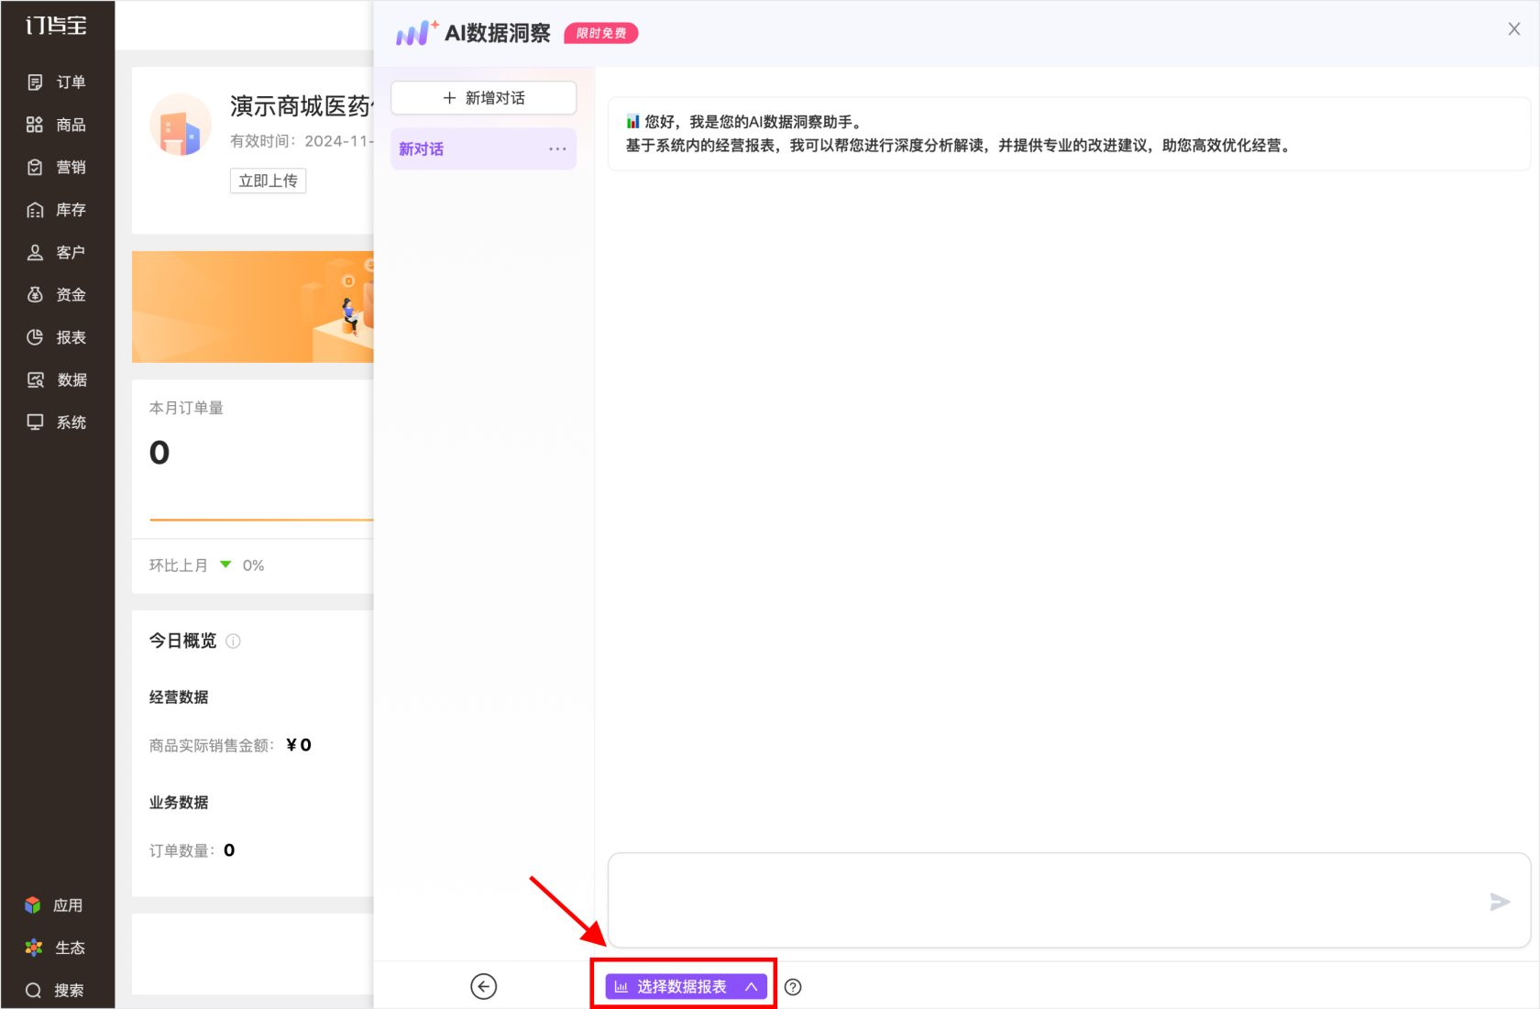This screenshot has width=1540, height=1009.
Task: Click the info icon beside 今日概览
Action: pyautogui.click(x=233, y=642)
